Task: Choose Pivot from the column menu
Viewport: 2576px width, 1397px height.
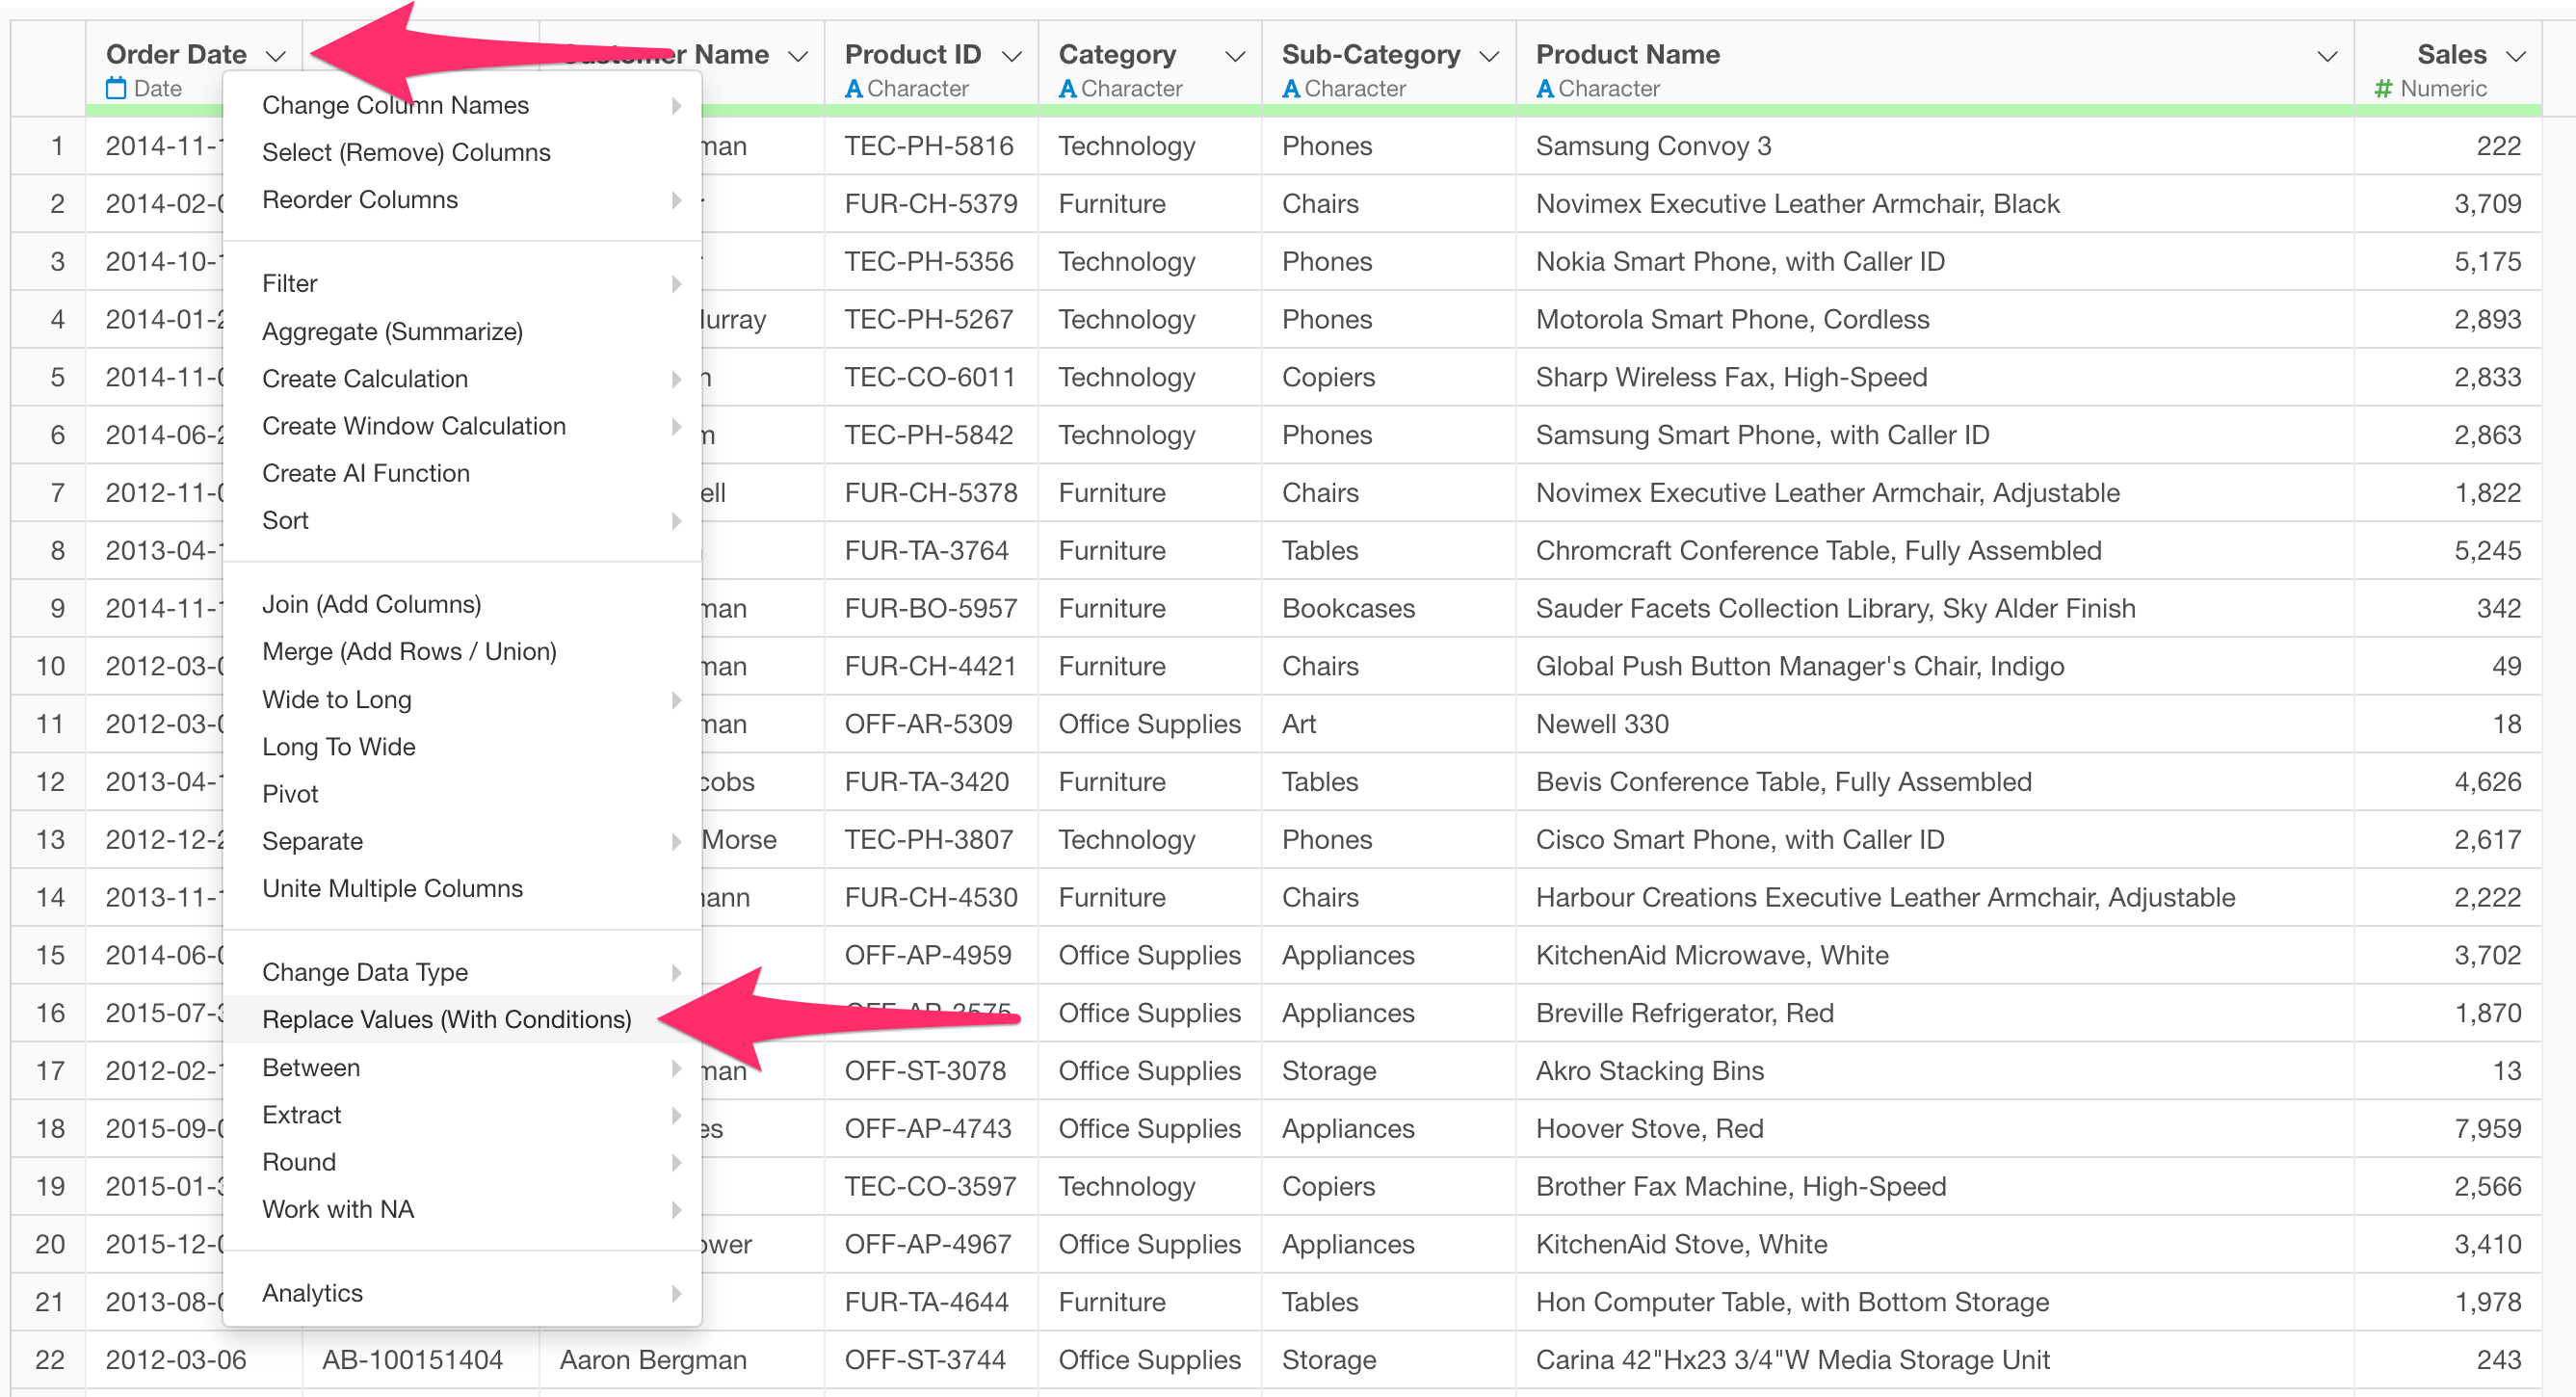Action: (x=290, y=794)
